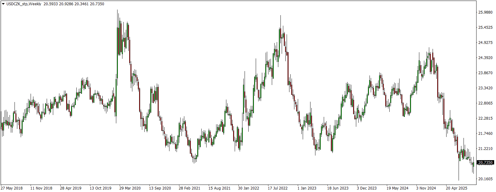
Task: Click the 21.7460 price axis label
Action: pyautogui.click(x=485, y=134)
